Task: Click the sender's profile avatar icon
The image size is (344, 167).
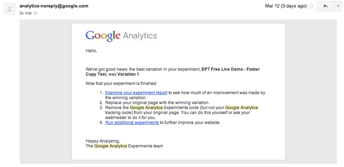Action: click(x=10, y=9)
